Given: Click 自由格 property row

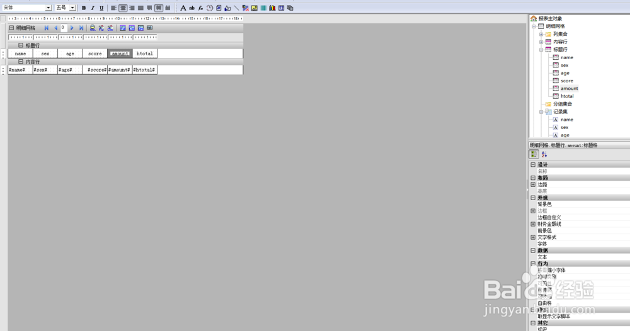Looking at the screenshot, I should point(580,303).
